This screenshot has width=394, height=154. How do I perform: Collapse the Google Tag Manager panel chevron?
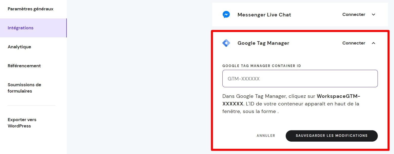[x=373, y=43]
